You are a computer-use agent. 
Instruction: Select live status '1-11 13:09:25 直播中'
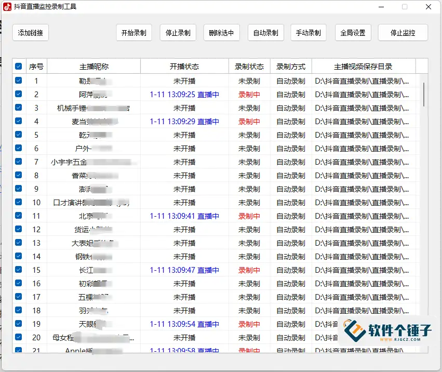[184, 95]
